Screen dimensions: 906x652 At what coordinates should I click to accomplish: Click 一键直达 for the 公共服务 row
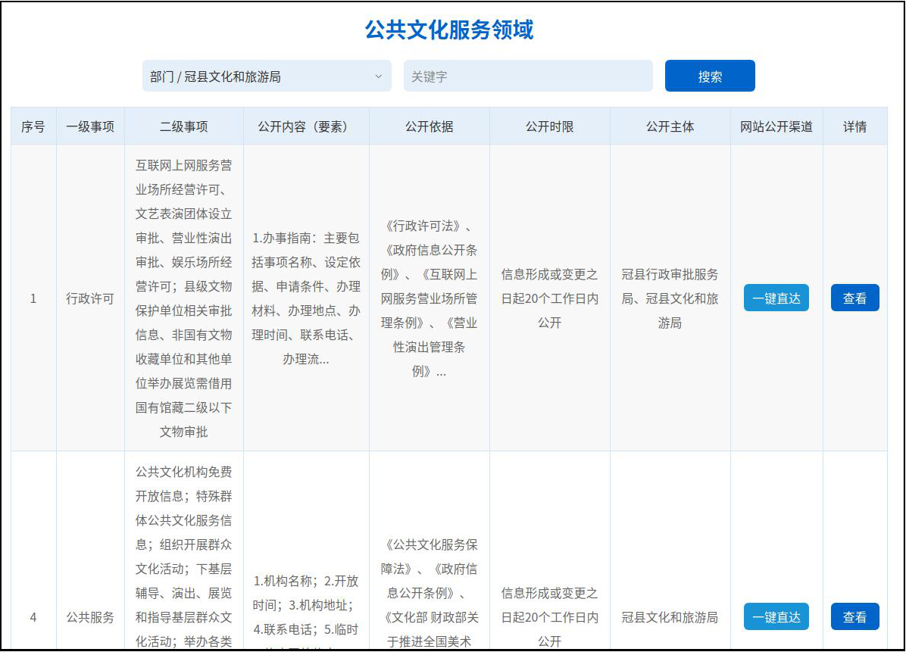[776, 616]
